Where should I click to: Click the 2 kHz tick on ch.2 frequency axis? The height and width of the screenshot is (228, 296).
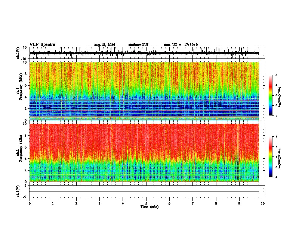(26, 170)
